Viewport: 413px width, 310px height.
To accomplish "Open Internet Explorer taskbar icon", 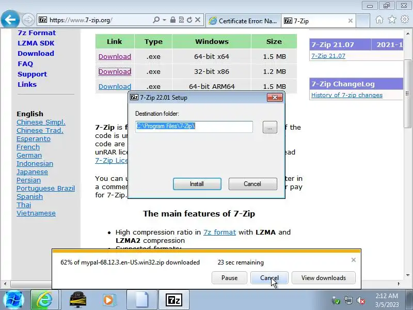I will (x=44, y=300).
